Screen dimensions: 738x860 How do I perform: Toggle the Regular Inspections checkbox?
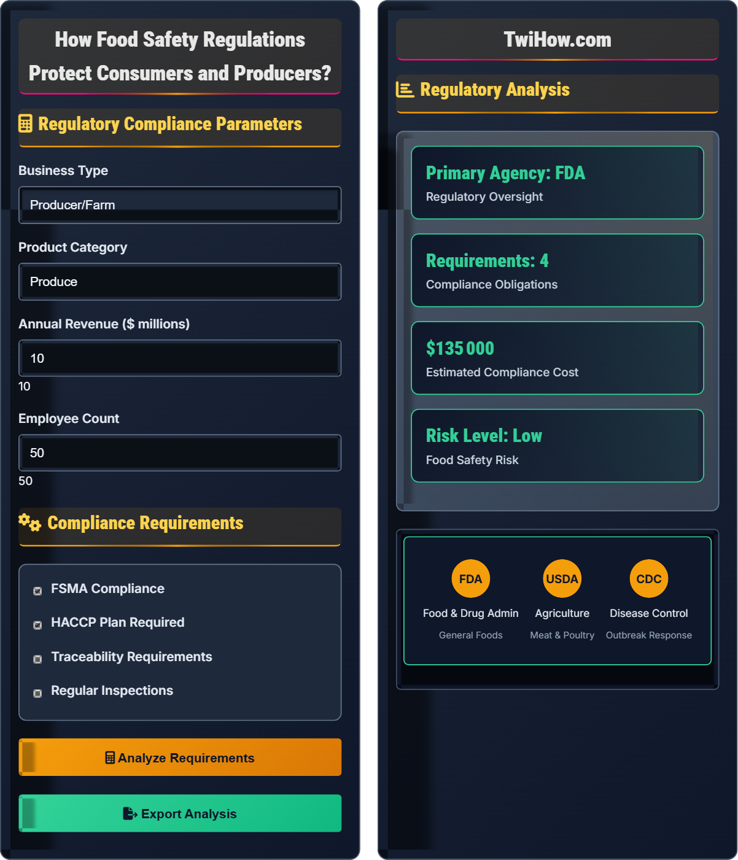pos(37,693)
